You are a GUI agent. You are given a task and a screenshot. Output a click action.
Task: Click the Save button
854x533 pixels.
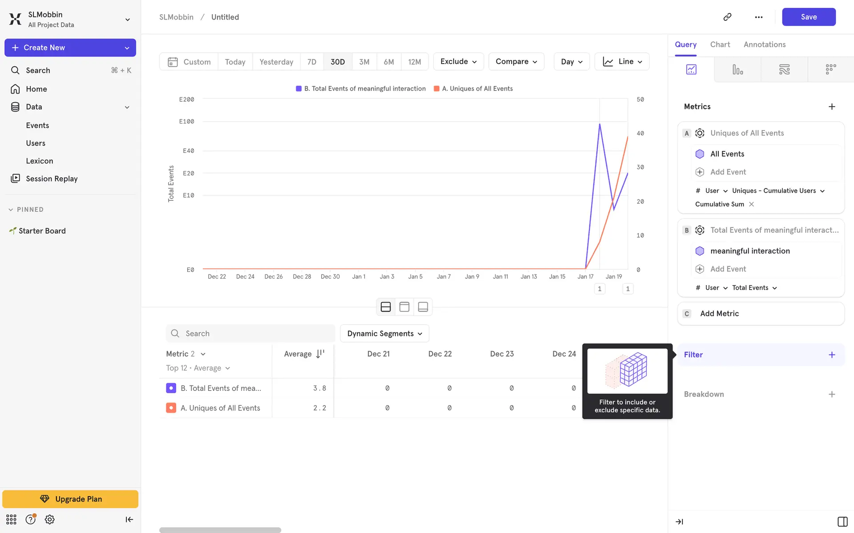pos(808,17)
